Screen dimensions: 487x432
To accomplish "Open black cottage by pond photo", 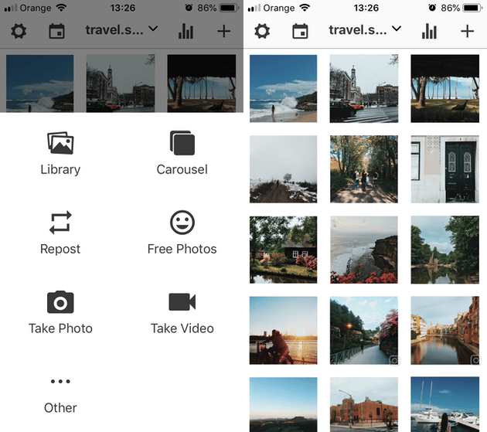I will 283,250.
